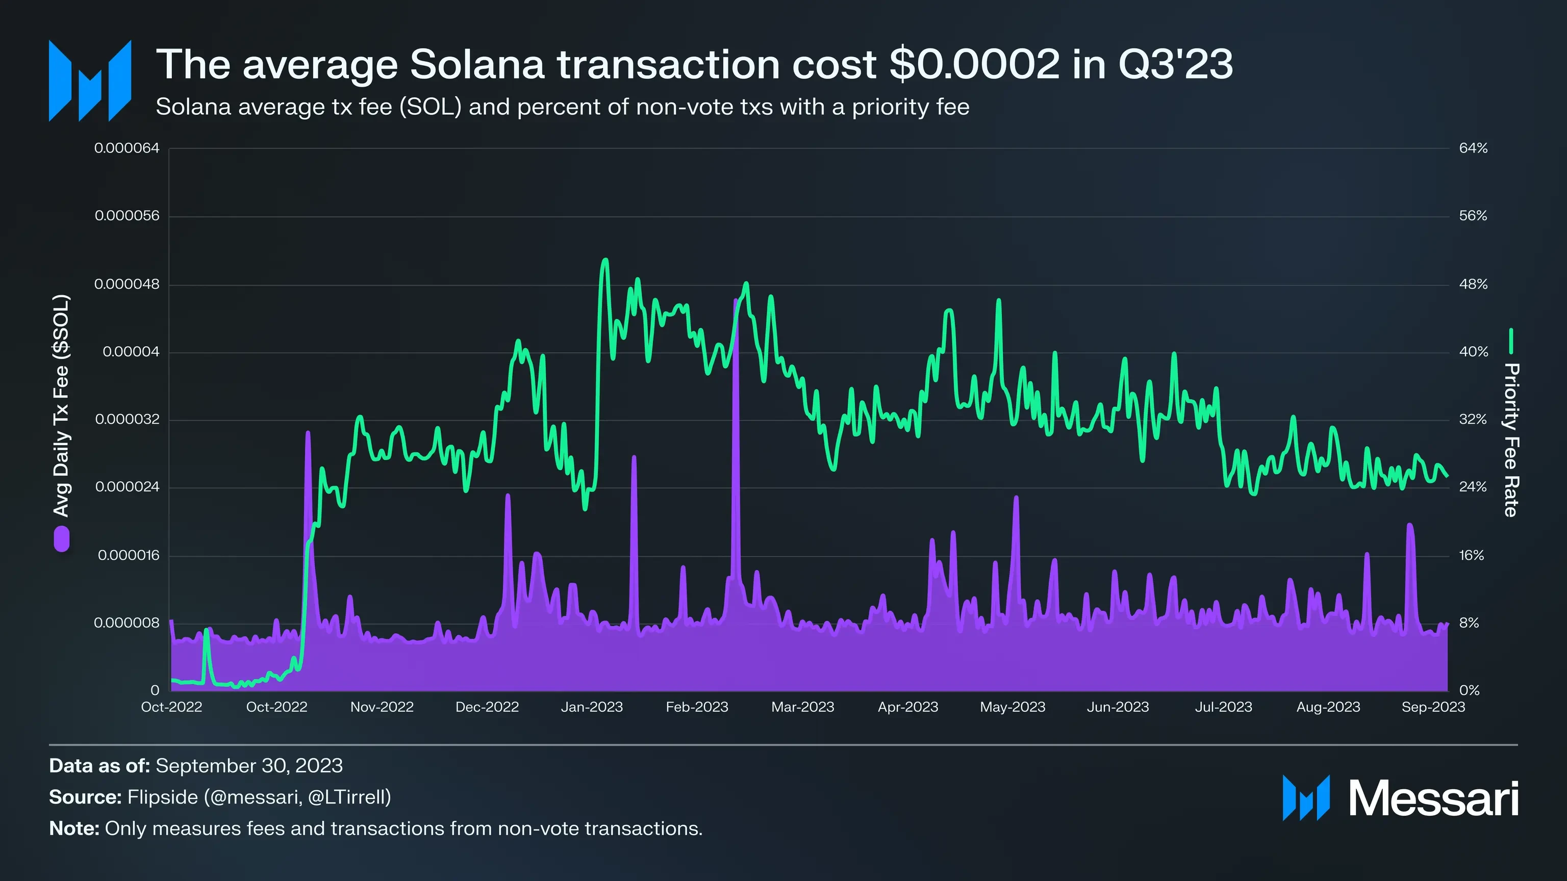Click the subtitle about priority fee percent
Screen dimensions: 1567x881
click(562, 107)
